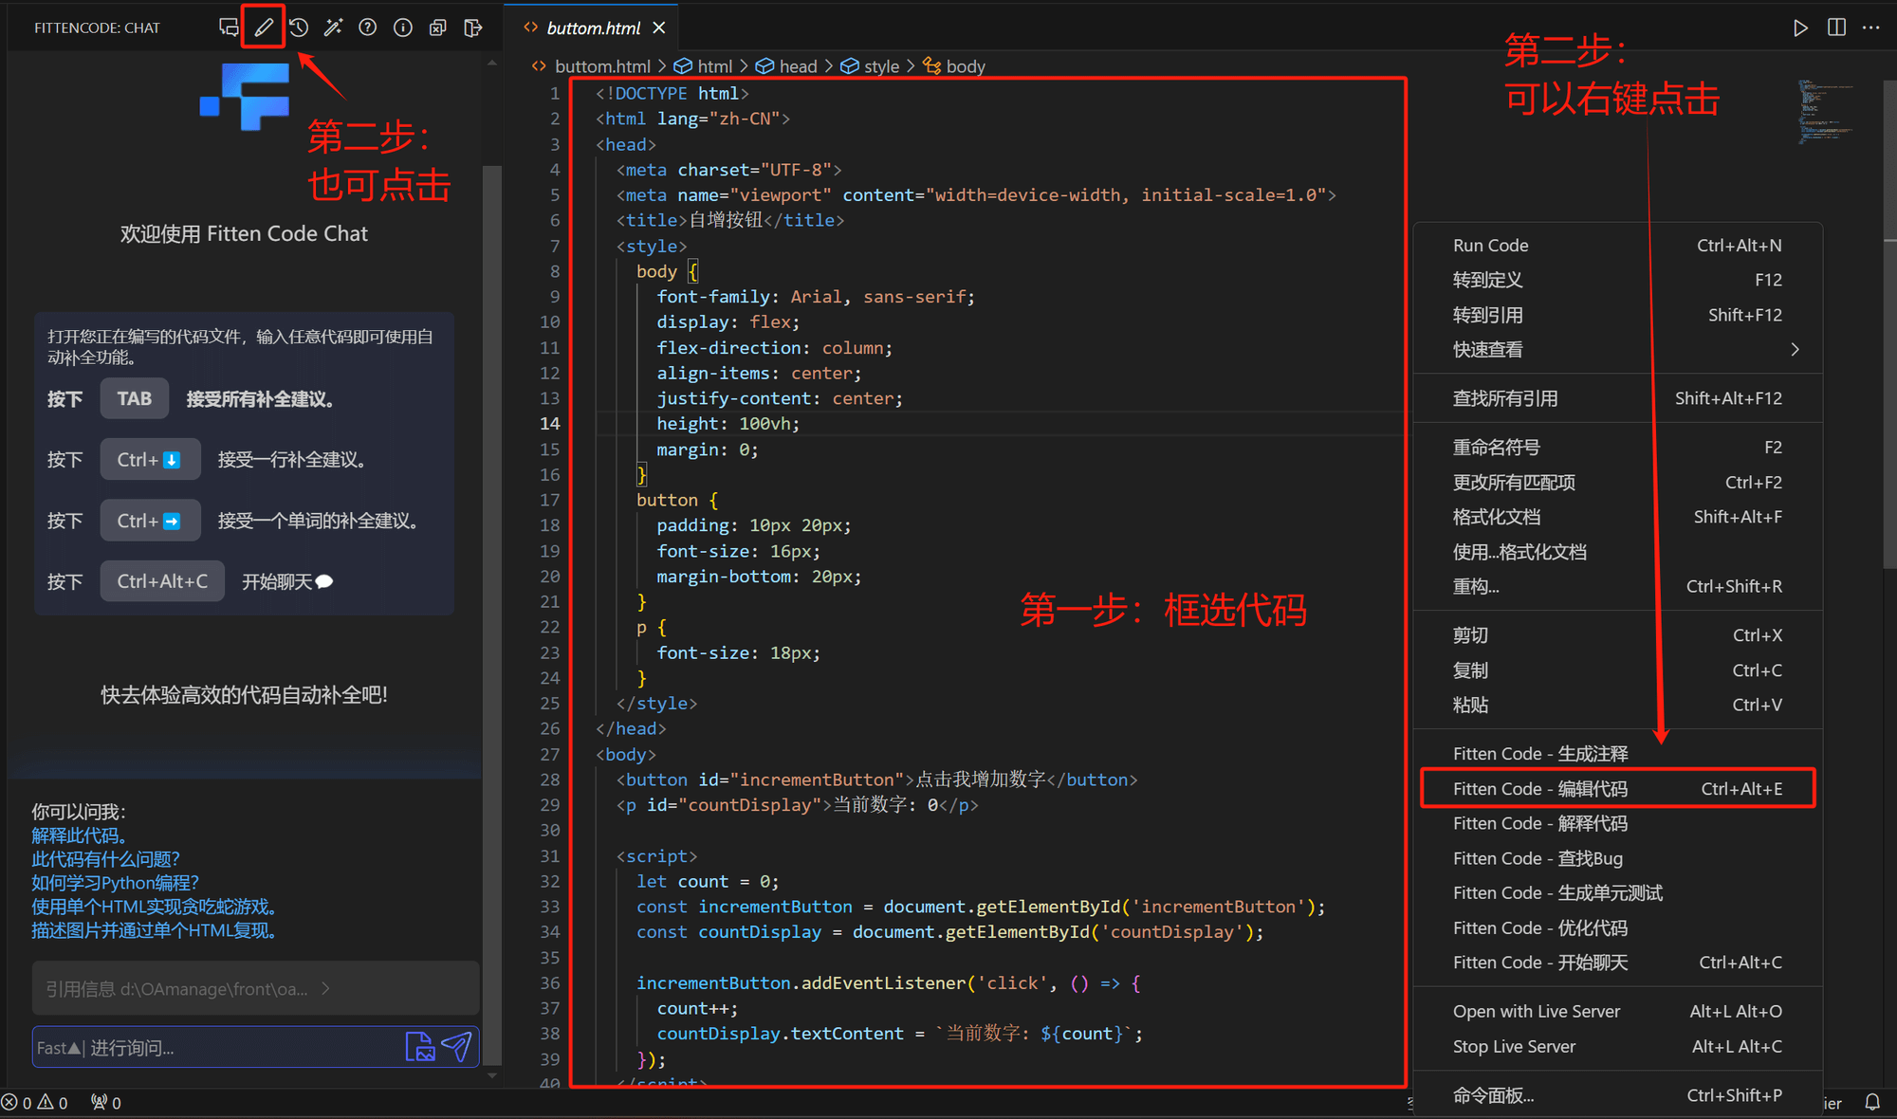Click the clear all chats icon
1897x1119 pixels.
tap(437, 28)
